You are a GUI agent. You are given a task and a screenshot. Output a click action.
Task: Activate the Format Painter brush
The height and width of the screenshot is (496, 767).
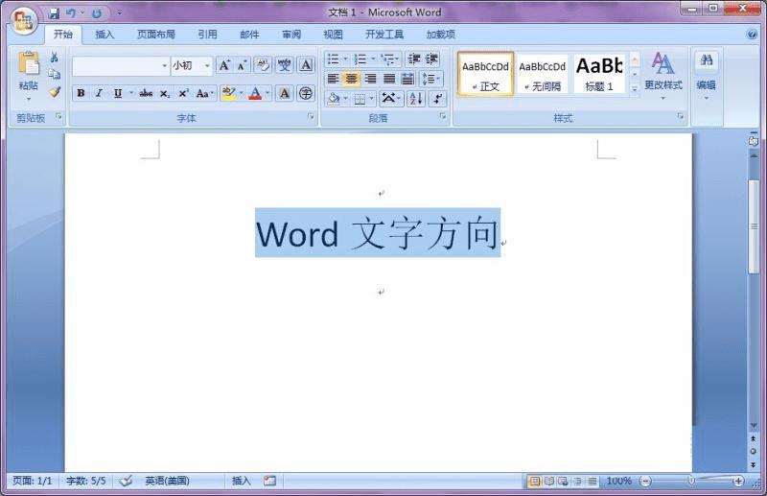tap(55, 91)
